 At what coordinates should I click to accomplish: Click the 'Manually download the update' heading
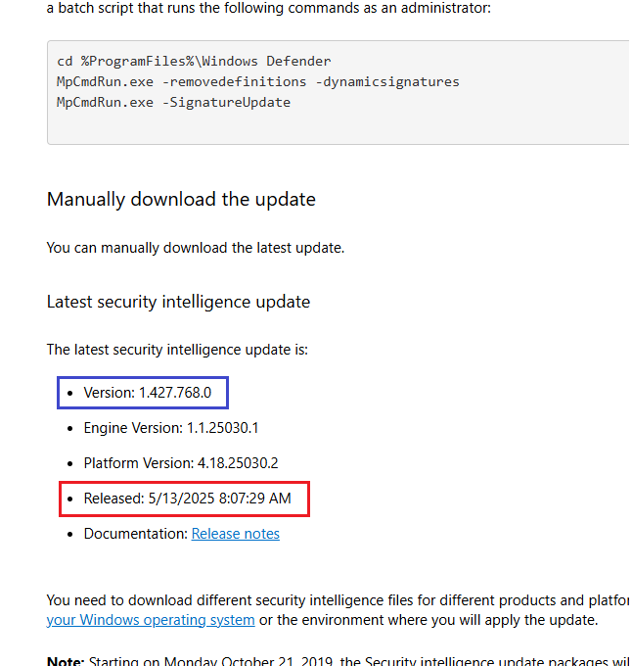tap(181, 199)
